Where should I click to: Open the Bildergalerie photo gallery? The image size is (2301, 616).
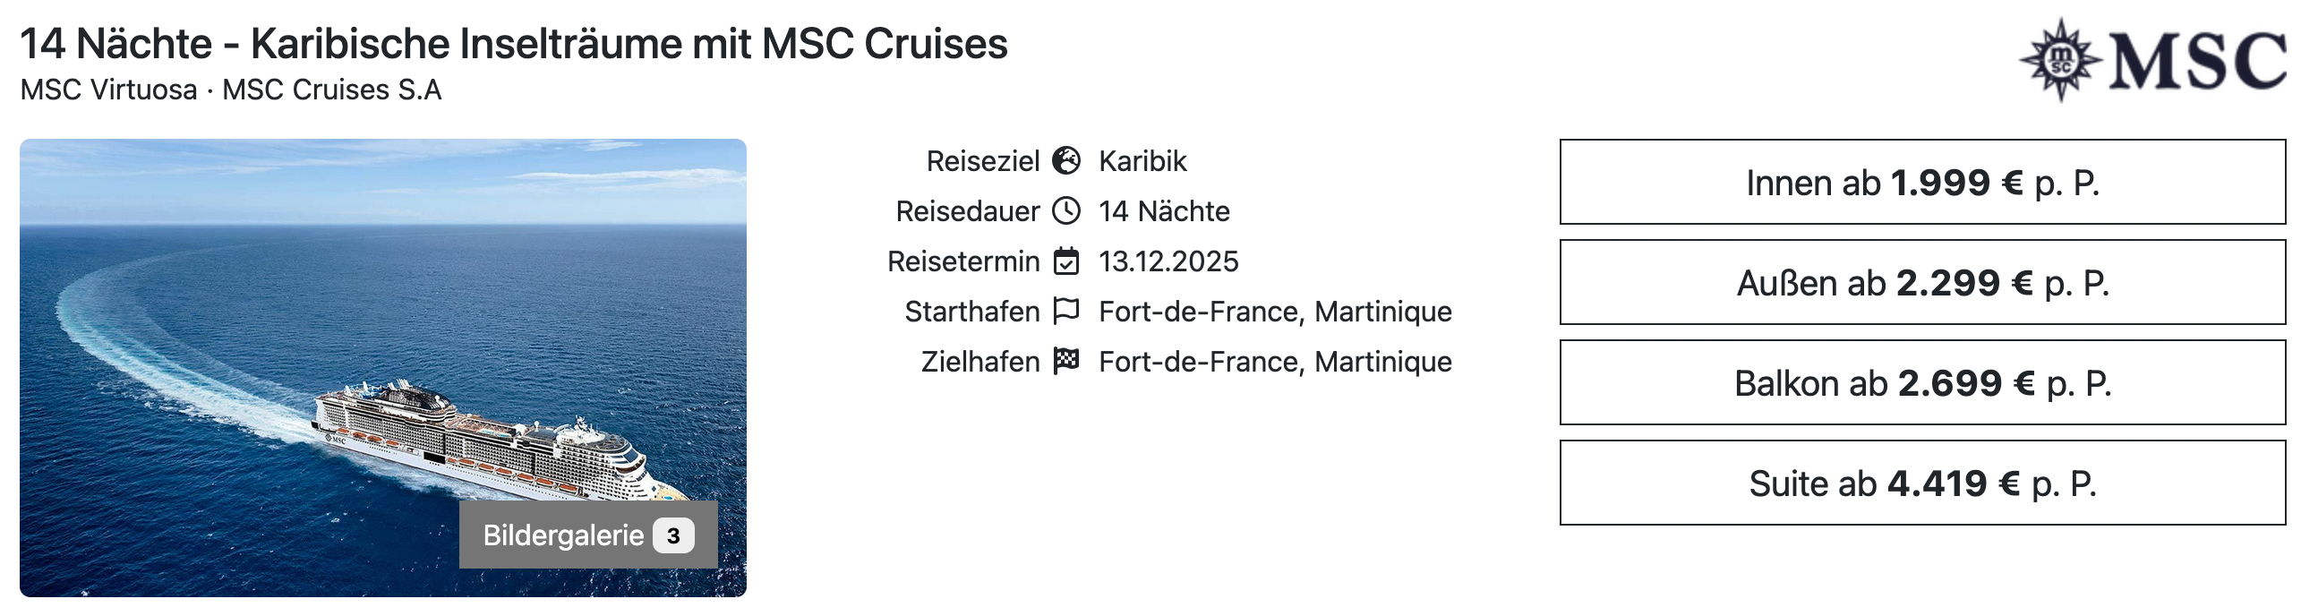564,535
